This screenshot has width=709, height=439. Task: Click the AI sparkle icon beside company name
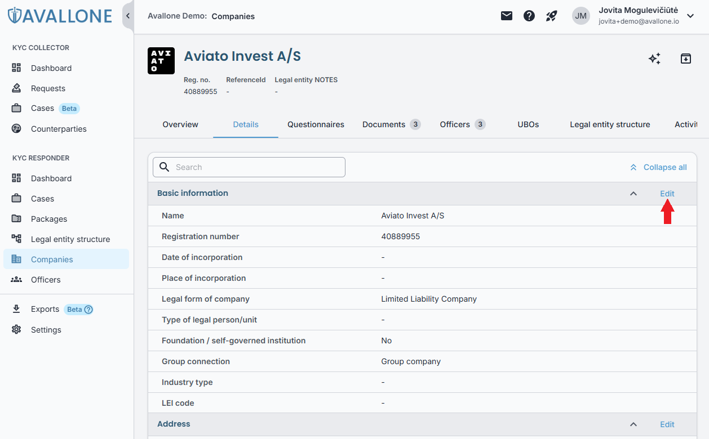(x=654, y=59)
